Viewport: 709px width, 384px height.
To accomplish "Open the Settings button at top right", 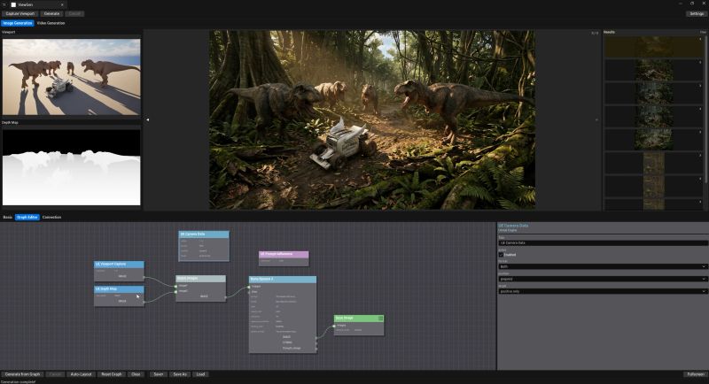I will click(x=697, y=13).
